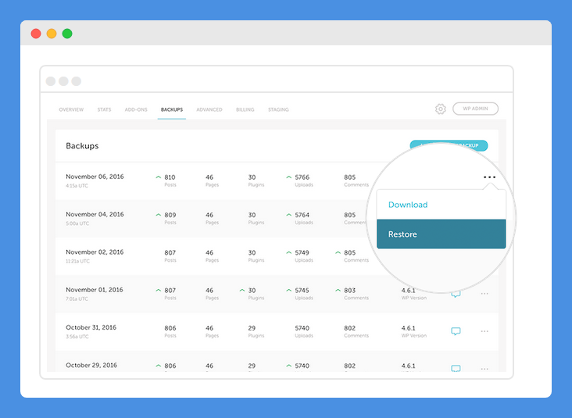Click the green maximize window button
The height and width of the screenshot is (418, 572).
pyautogui.click(x=67, y=34)
